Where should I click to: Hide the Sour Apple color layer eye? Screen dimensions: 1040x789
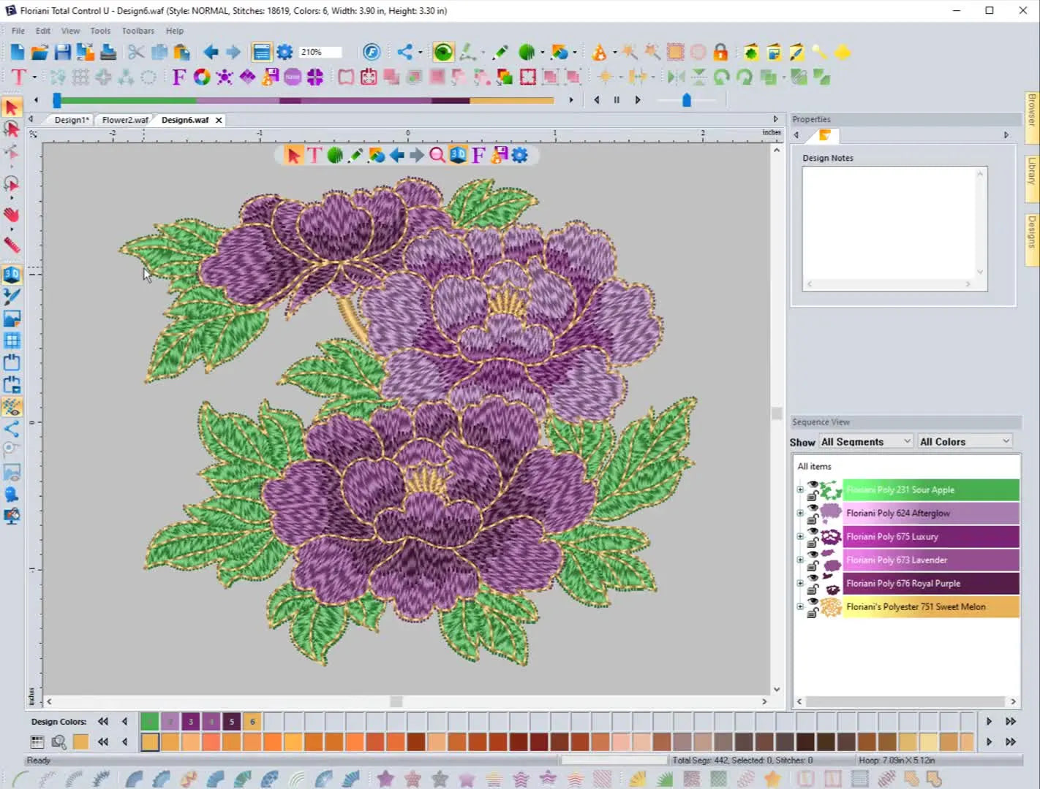coord(813,484)
